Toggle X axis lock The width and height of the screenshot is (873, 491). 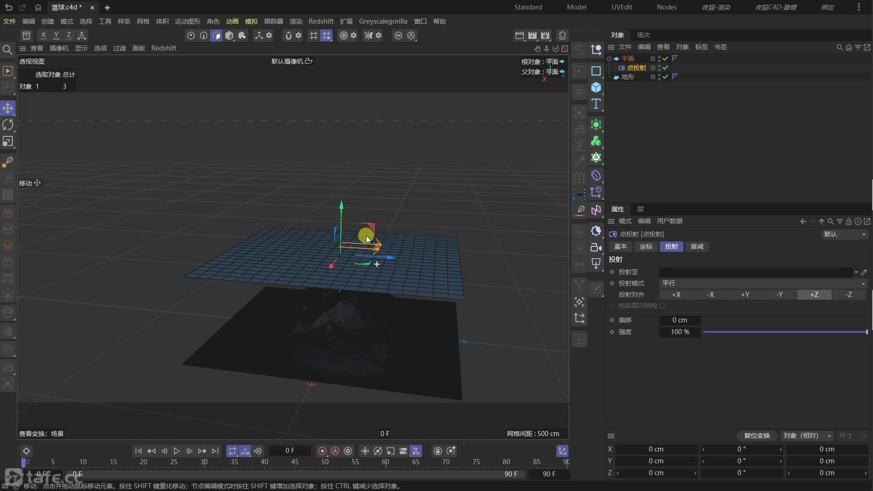point(43,35)
